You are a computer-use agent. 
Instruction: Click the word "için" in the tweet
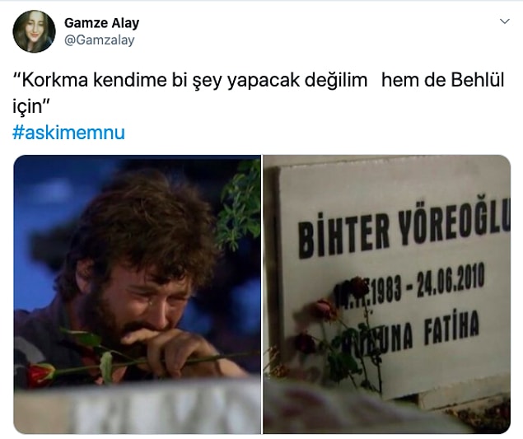click(x=29, y=106)
